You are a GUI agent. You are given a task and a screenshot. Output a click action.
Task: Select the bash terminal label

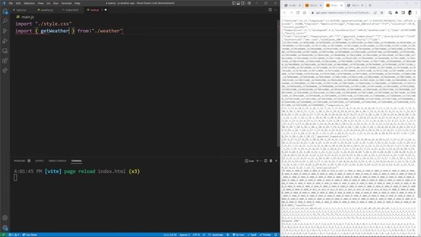249,161
